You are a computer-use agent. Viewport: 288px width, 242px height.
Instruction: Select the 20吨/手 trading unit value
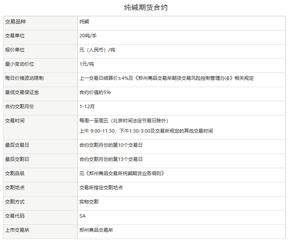click(x=88, y=36)
